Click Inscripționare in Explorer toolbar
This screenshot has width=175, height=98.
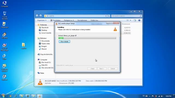pyautogui.click(x=82, y=20)
